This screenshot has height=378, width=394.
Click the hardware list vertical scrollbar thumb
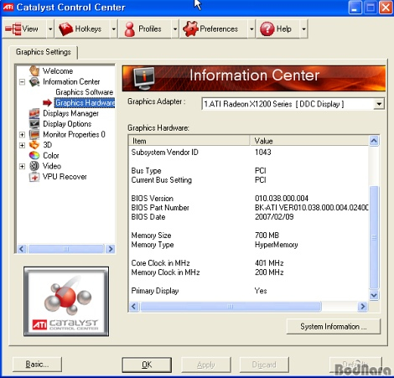(374, 237)
